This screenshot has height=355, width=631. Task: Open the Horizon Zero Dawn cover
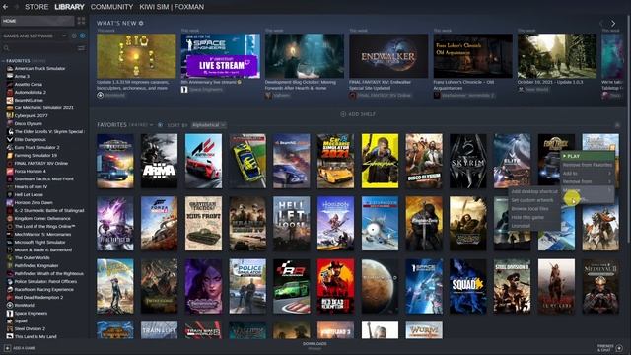(x=335, y=224)
